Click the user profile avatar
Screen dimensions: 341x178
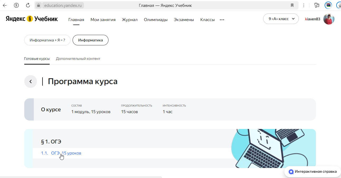[329, 19]
